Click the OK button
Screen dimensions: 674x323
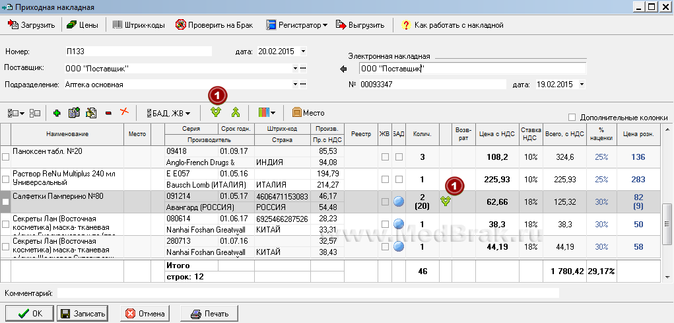(30, 314)
